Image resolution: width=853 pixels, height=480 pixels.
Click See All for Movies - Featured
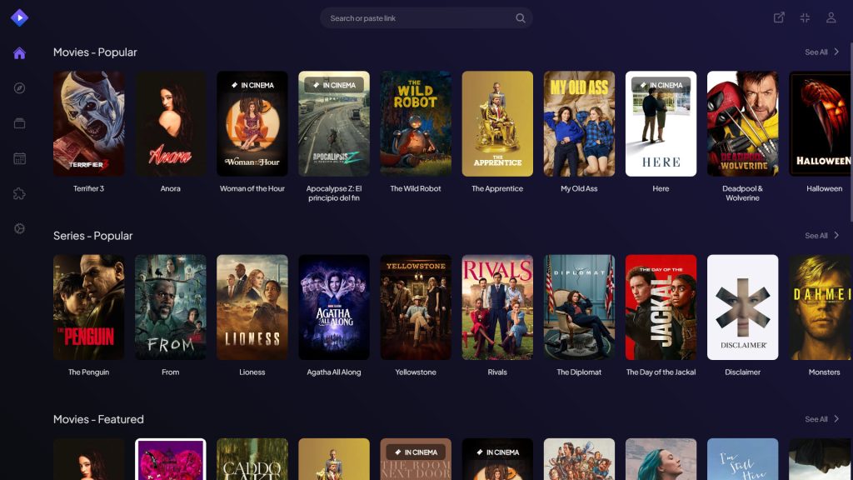coord(816,419)
